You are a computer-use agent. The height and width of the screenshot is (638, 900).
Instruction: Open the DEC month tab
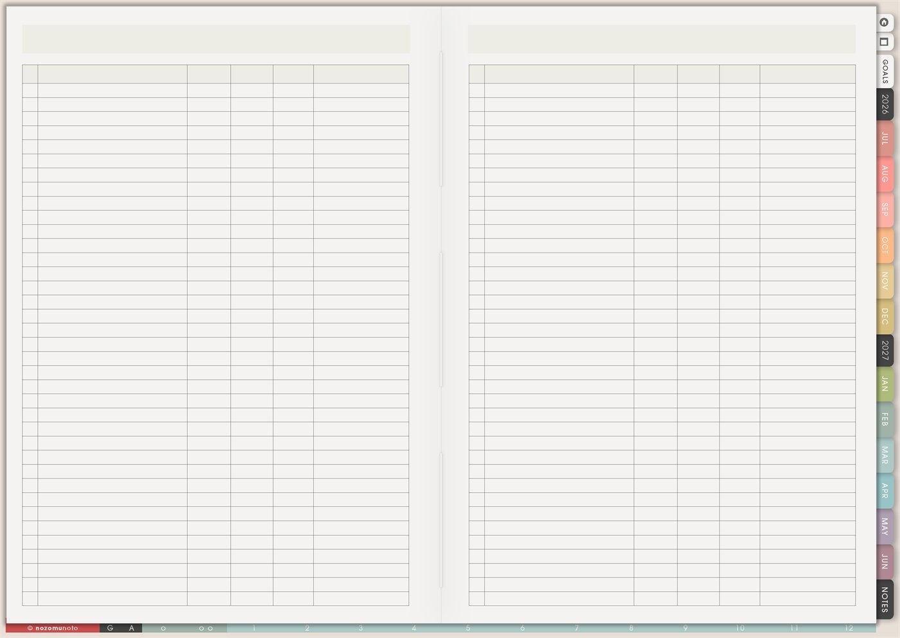pyautogui.click(x=885, y=316)
